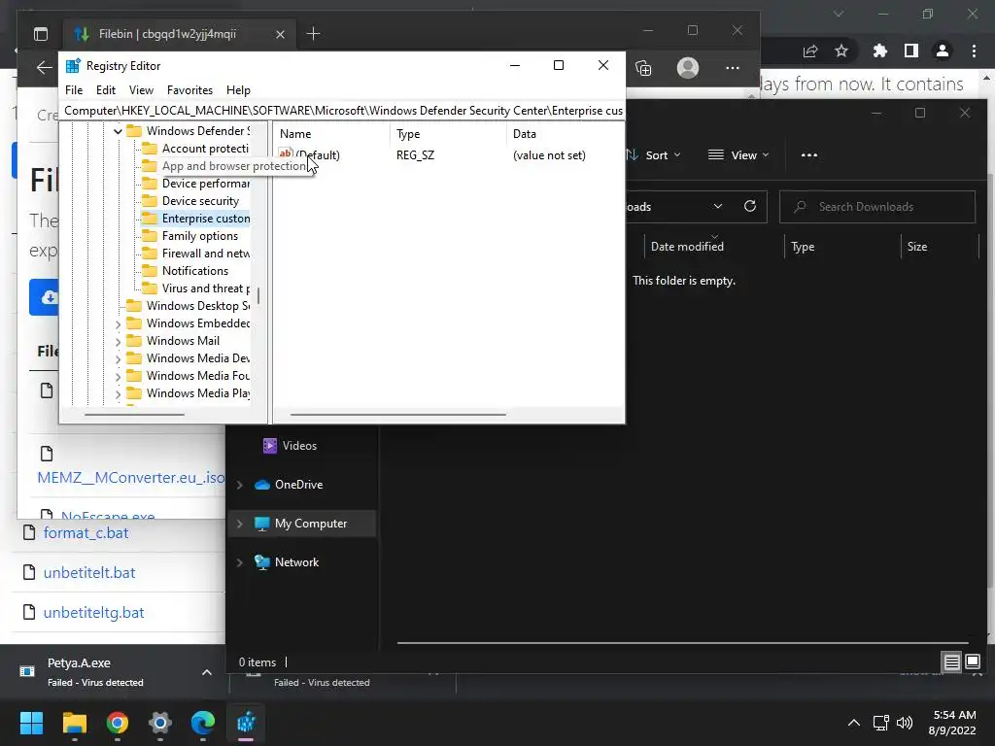
Task: Open Videos in File Explorer sidebar
Action: 299,445
